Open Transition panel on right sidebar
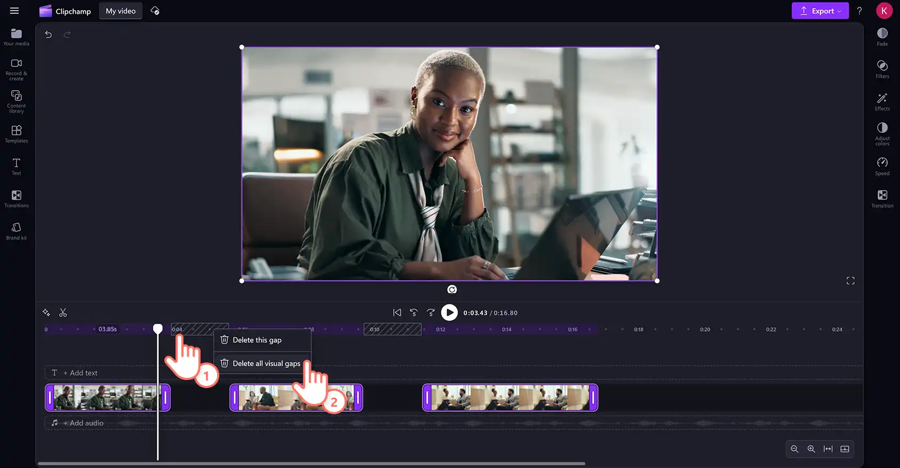Image resolution: width=900 pixels, height=468 pixels. click(882, 199)
